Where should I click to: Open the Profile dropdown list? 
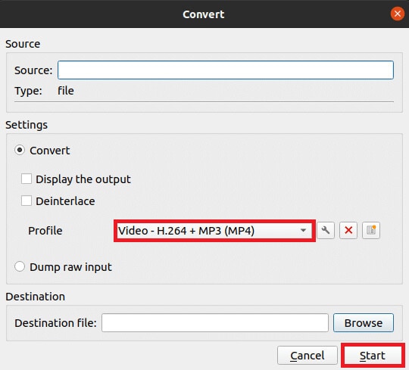pos(214,231)
